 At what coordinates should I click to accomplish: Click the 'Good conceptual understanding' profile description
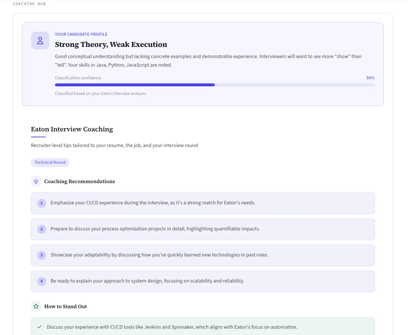coord(208,61)
